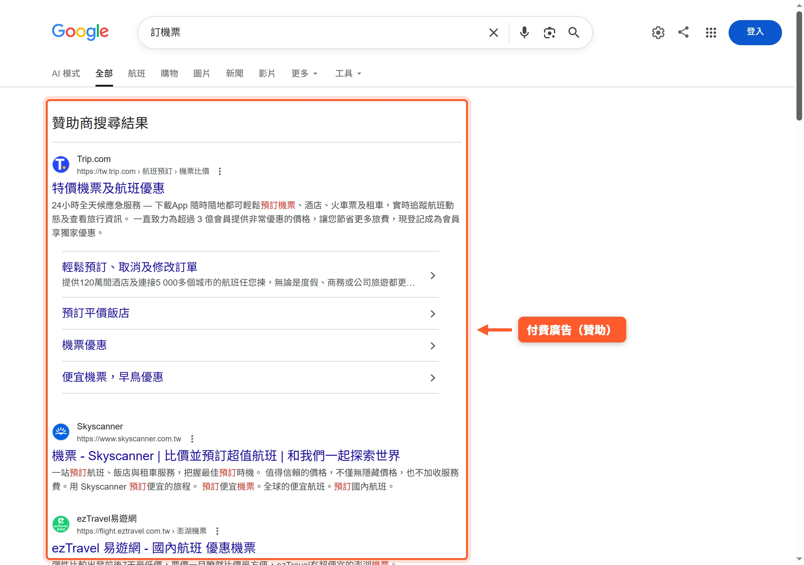Start voice search with microphone icon

coord(524,33)
